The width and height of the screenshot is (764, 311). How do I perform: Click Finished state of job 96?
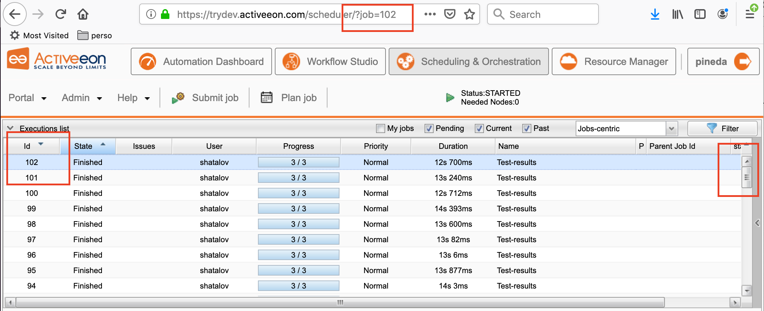[x=88, y=255]
